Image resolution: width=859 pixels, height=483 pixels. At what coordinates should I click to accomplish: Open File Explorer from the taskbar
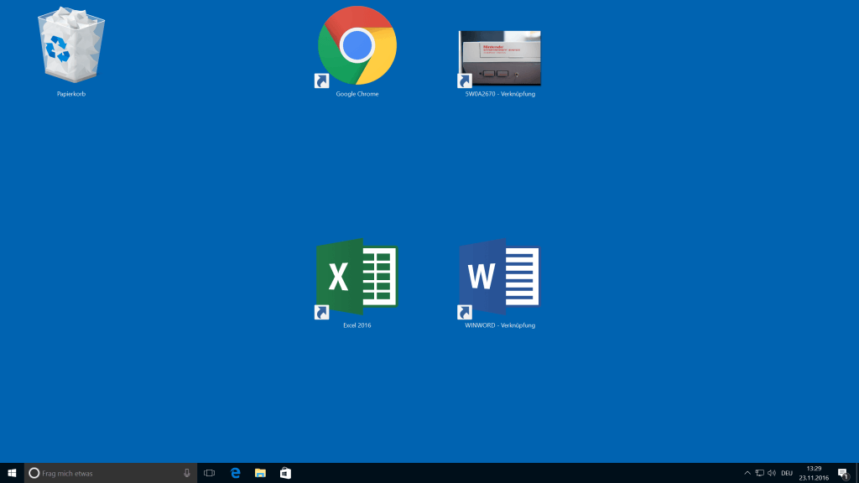[x=261, y=472]
